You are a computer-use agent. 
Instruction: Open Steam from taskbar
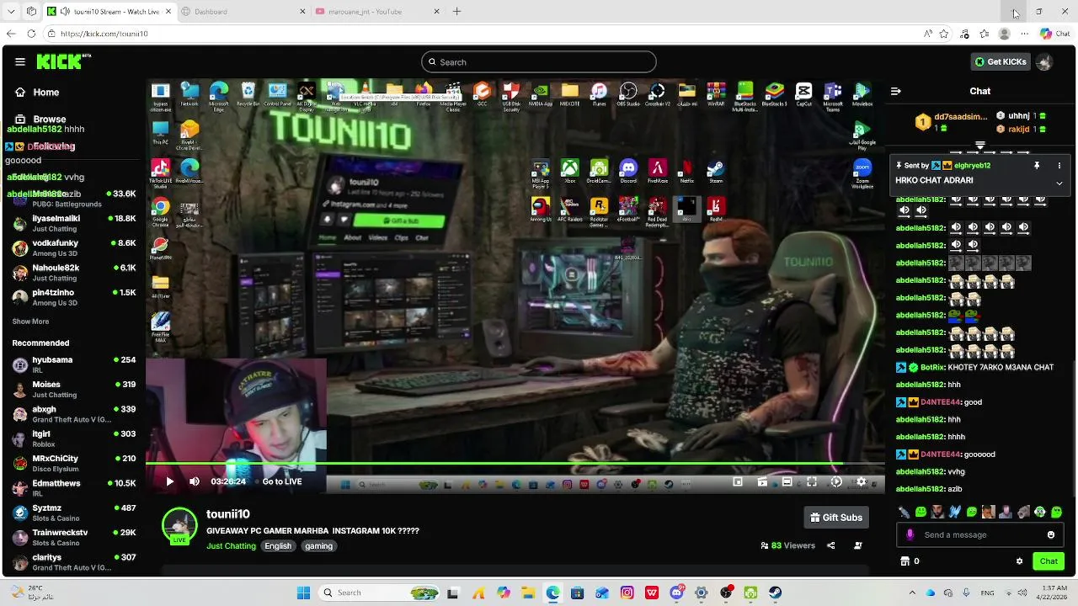(775, 593)
